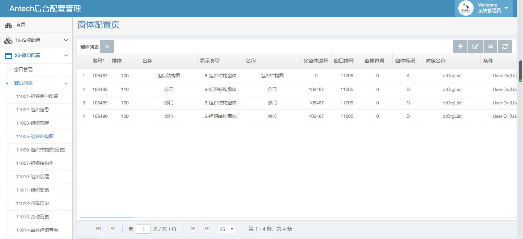Open 11014-当前组织查看 in the sidebar
Screen dimensions: 523x239
pos(37,230)
